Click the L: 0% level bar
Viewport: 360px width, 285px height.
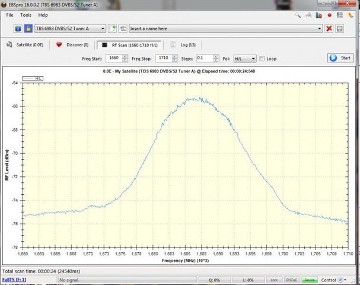(248, 280)
